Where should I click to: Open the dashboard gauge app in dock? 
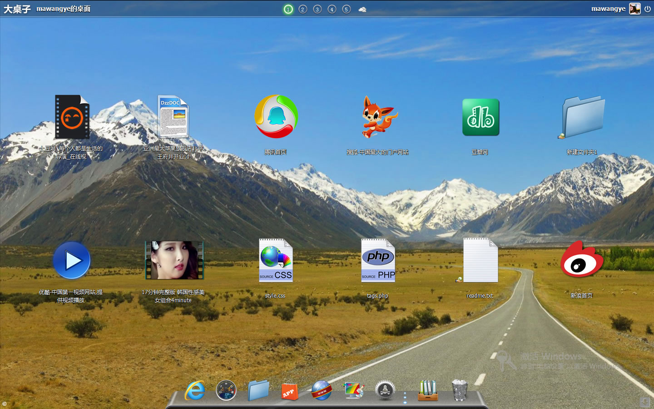click(226, 390)
